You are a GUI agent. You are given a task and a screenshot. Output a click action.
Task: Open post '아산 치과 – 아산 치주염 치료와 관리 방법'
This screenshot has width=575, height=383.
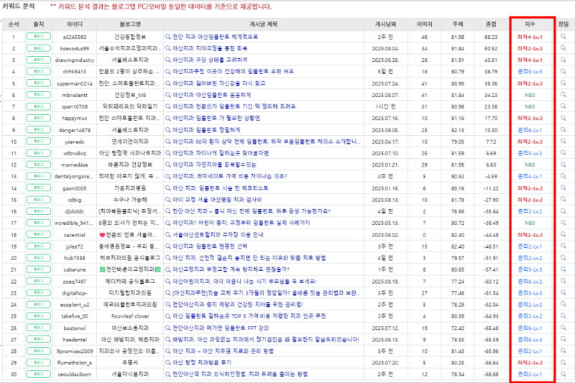223,351
